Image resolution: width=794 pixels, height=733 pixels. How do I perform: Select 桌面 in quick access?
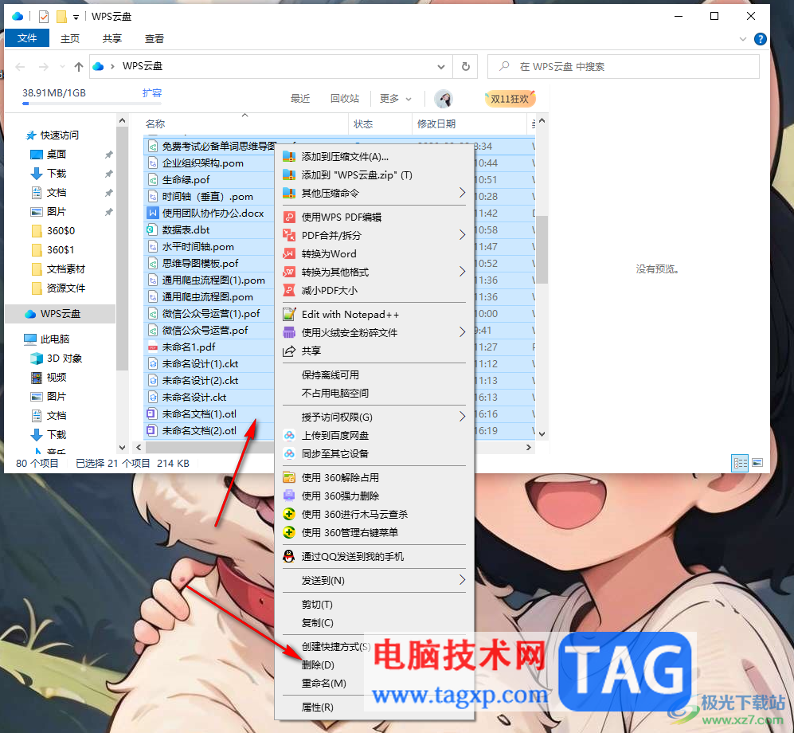[x=57, y=154]
